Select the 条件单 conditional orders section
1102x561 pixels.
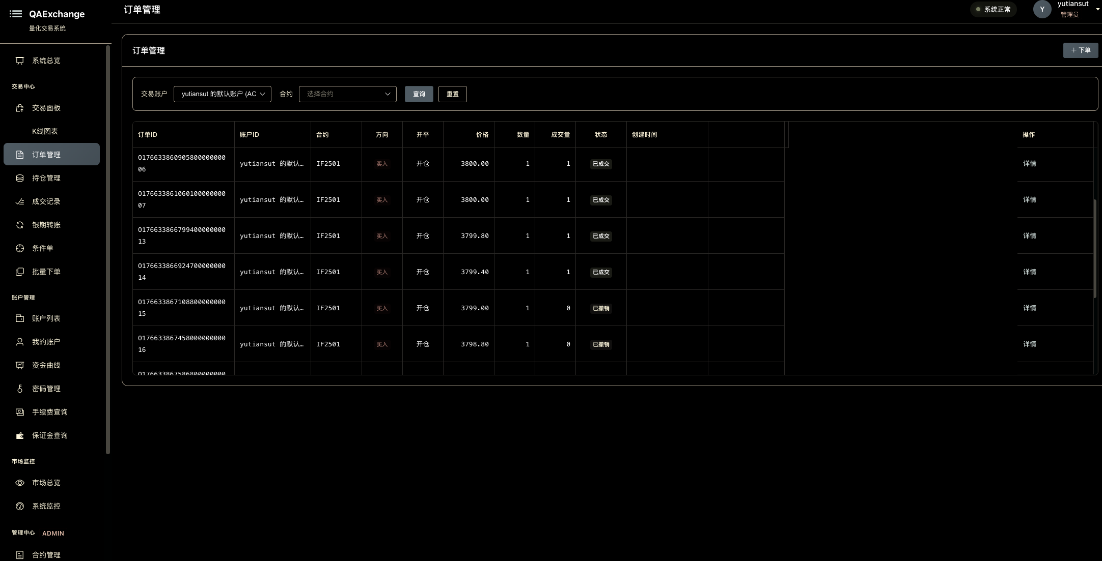42,248
